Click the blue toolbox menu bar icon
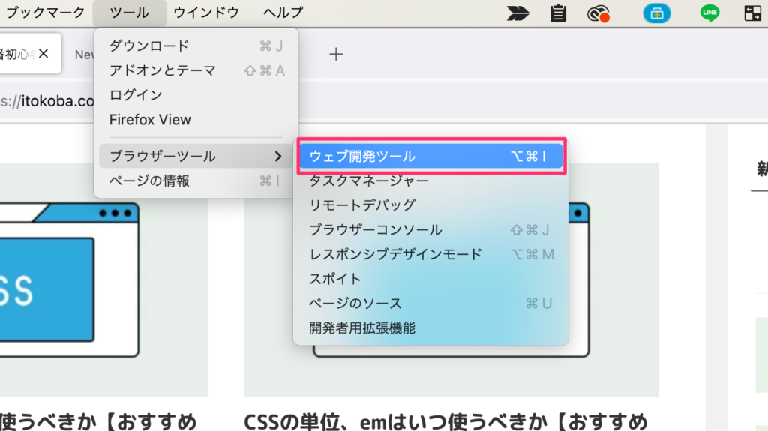This screenshot has height=431, width=768. tap(656, 13)
